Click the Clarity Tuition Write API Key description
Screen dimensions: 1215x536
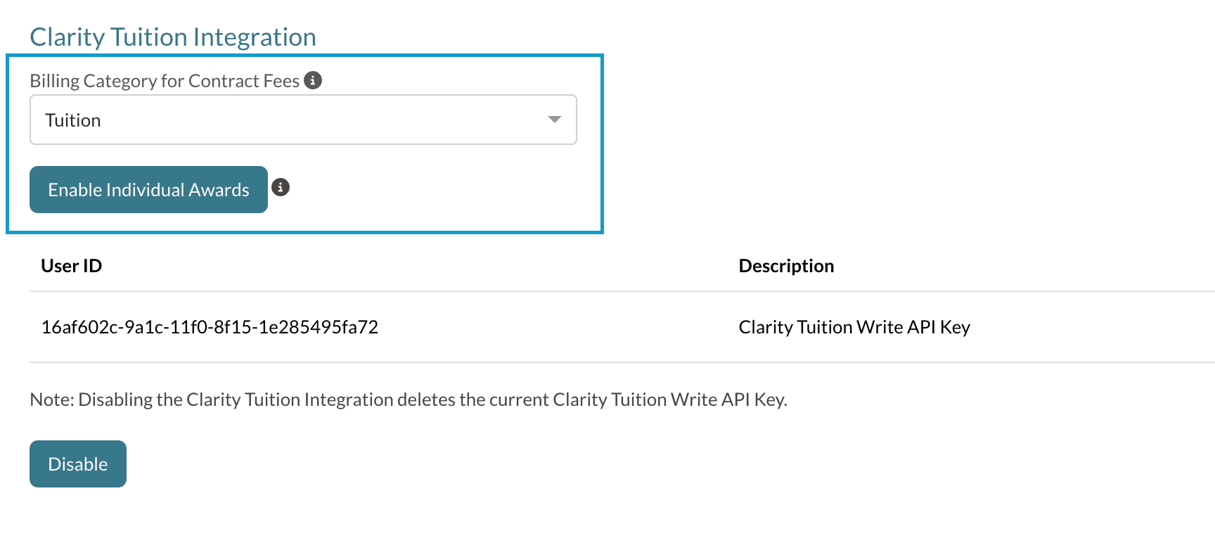[854, 326]
